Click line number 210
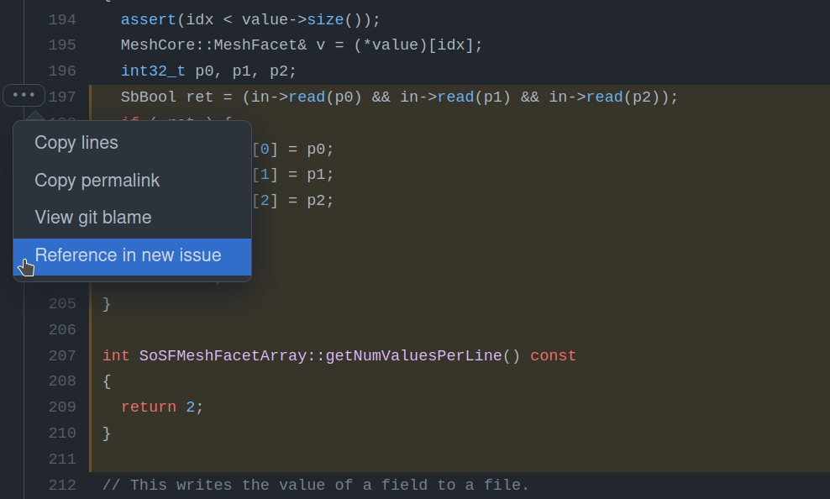Screen dimensions: 830x499 [61, 433]
